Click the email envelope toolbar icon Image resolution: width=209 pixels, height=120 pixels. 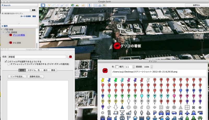coord(96,5)
